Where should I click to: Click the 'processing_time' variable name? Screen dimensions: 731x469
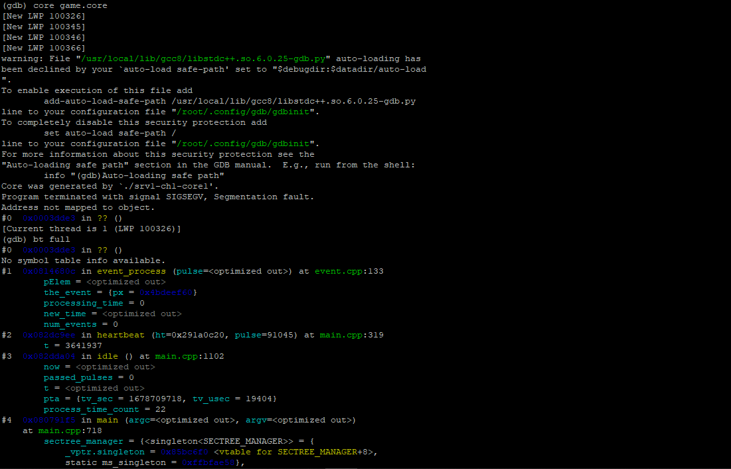[x=84, y=304]
